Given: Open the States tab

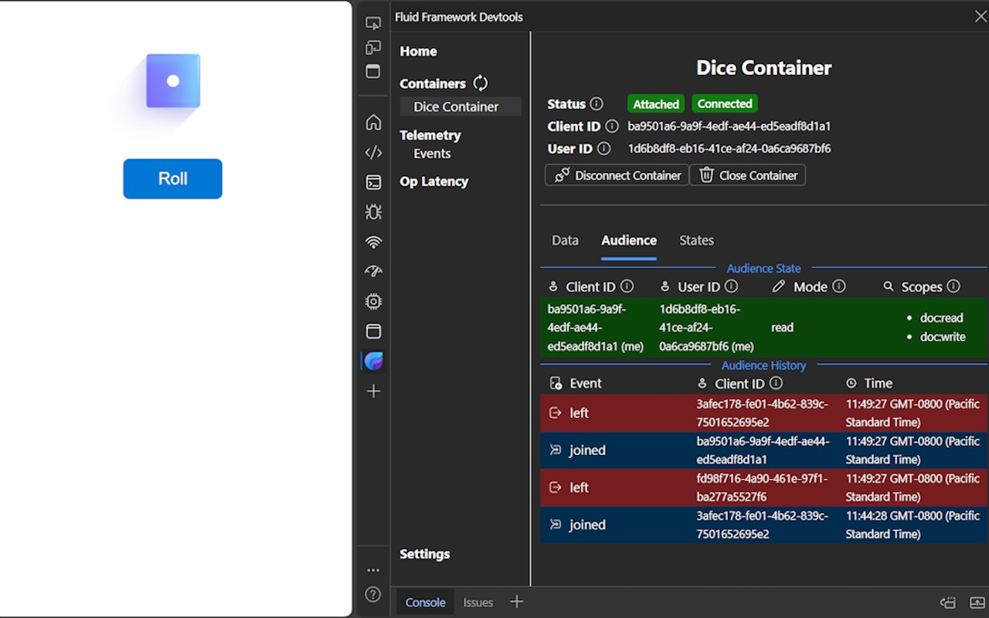Looking at the screenshot, I should tap(696, 240).
